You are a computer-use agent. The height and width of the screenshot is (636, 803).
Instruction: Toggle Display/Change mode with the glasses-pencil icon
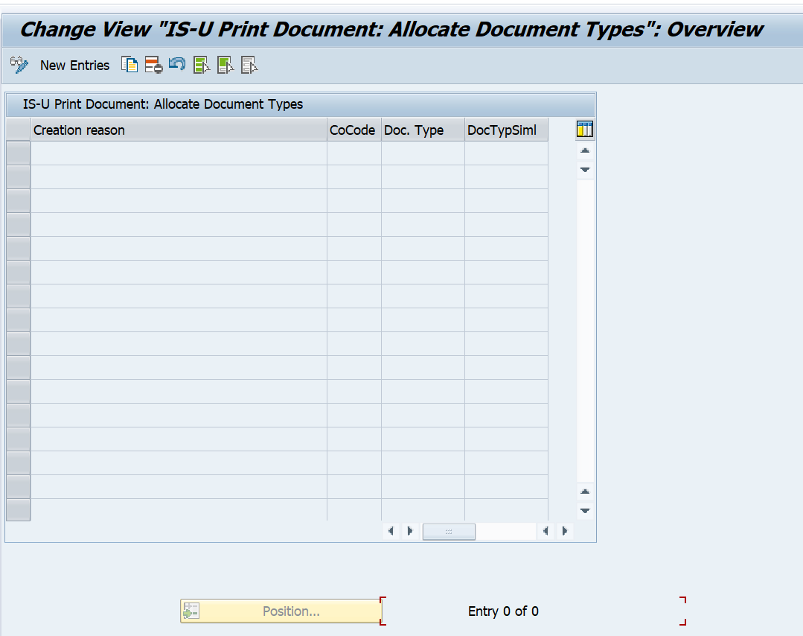tap(19, 65)
